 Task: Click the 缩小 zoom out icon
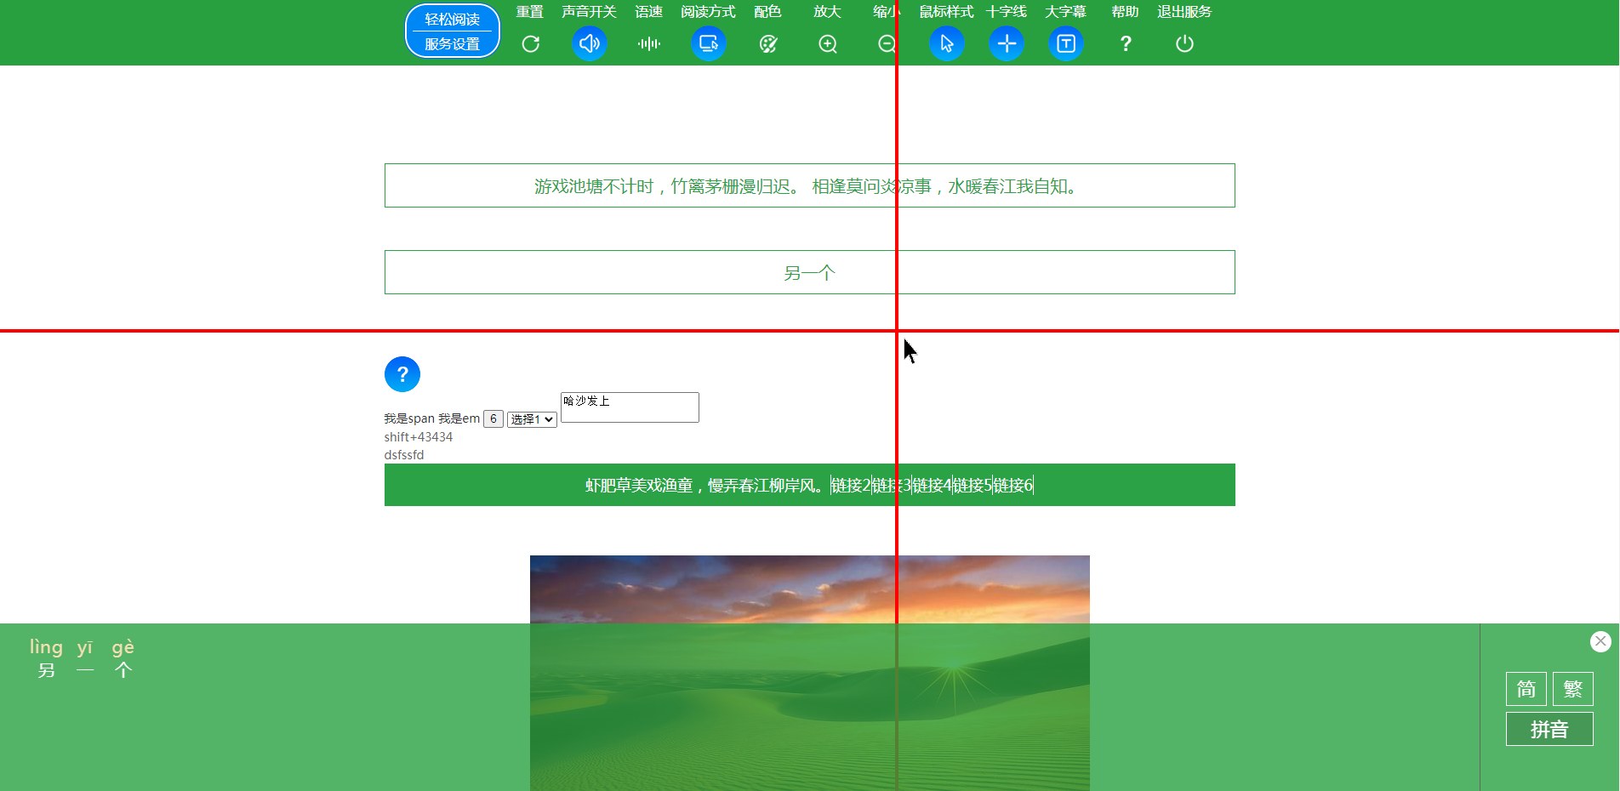click(x=887, y=43)
